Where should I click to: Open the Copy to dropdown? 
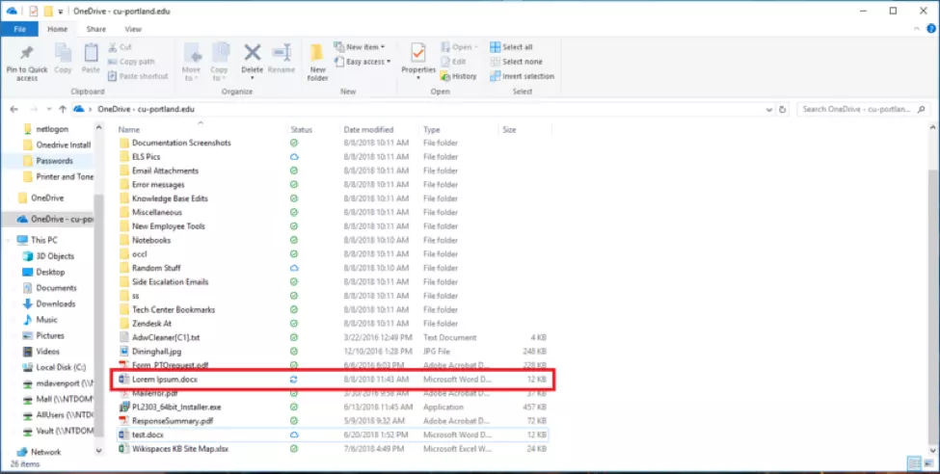tap(220, 62)
